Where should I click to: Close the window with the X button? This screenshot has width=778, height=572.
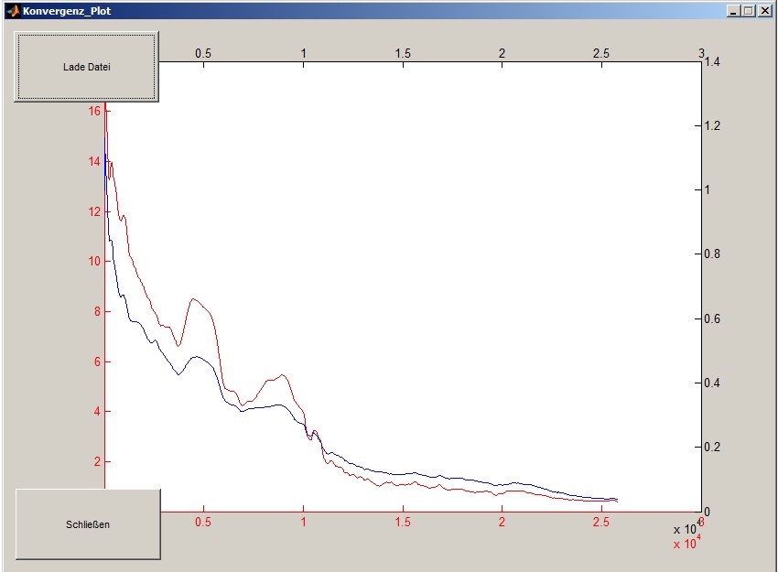click(x=763, y=10)
